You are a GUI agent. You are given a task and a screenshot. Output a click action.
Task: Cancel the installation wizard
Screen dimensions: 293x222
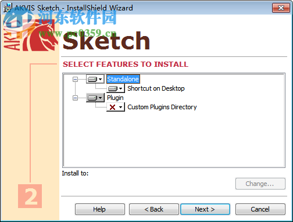(260, 209)
